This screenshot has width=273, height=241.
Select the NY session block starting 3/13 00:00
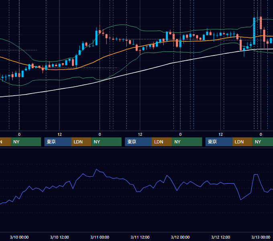263,142
